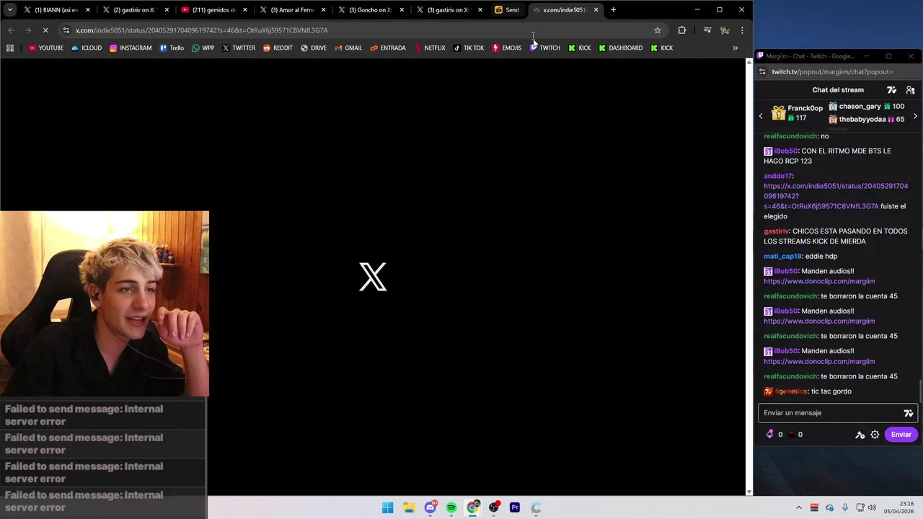Switch to BIANN tab
The height and width of the screenshot is (519, 923).
57,10
